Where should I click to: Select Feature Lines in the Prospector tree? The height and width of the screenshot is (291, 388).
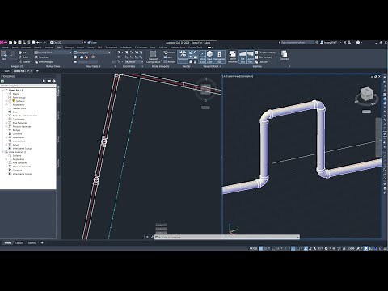(19, 108)
